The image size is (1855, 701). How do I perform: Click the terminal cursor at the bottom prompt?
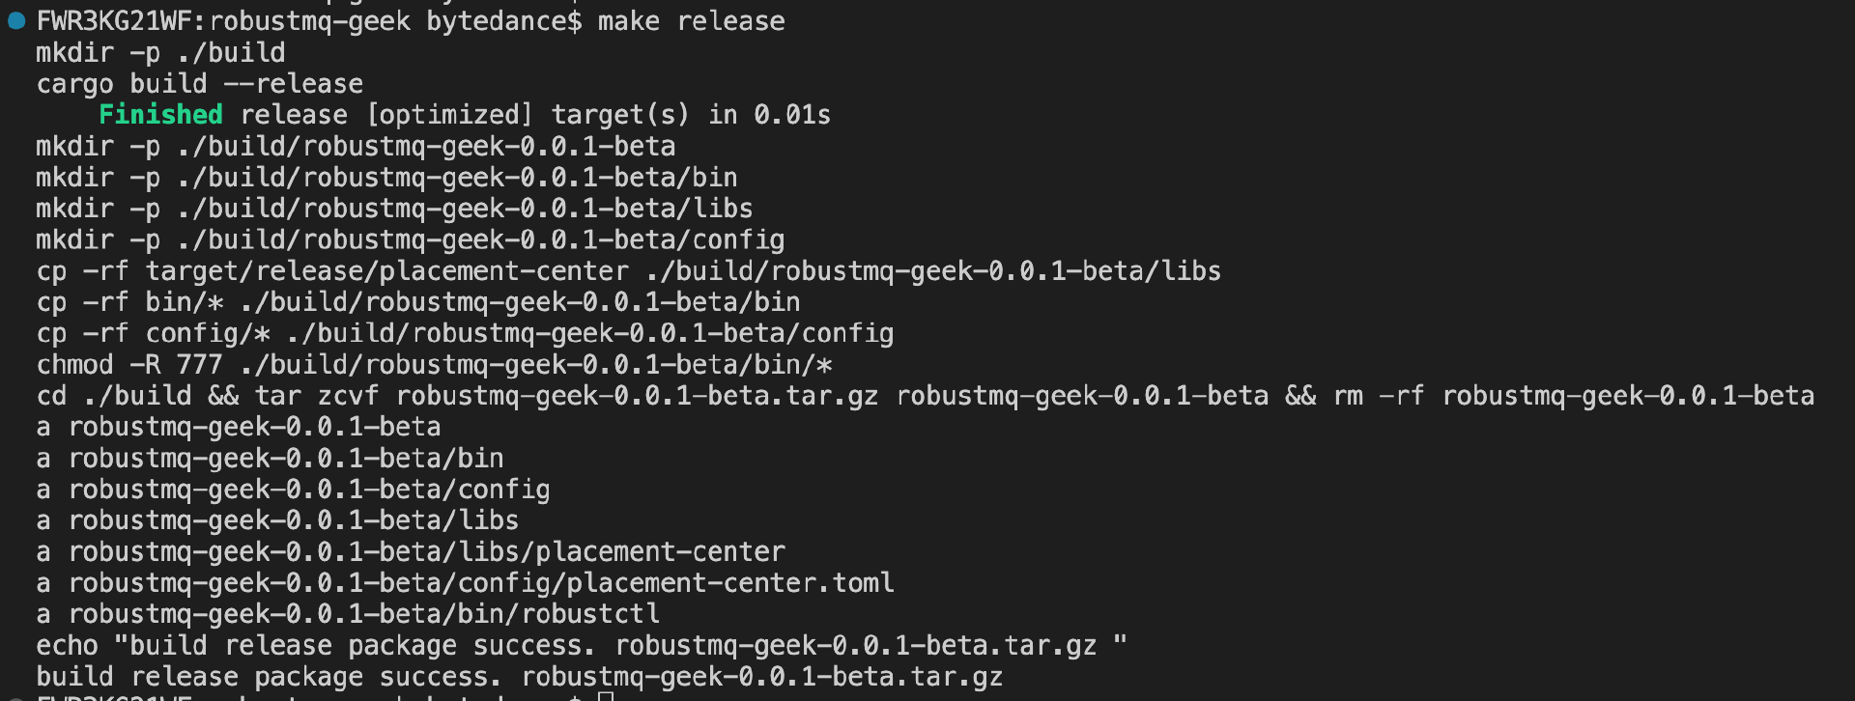click(606, 696)
